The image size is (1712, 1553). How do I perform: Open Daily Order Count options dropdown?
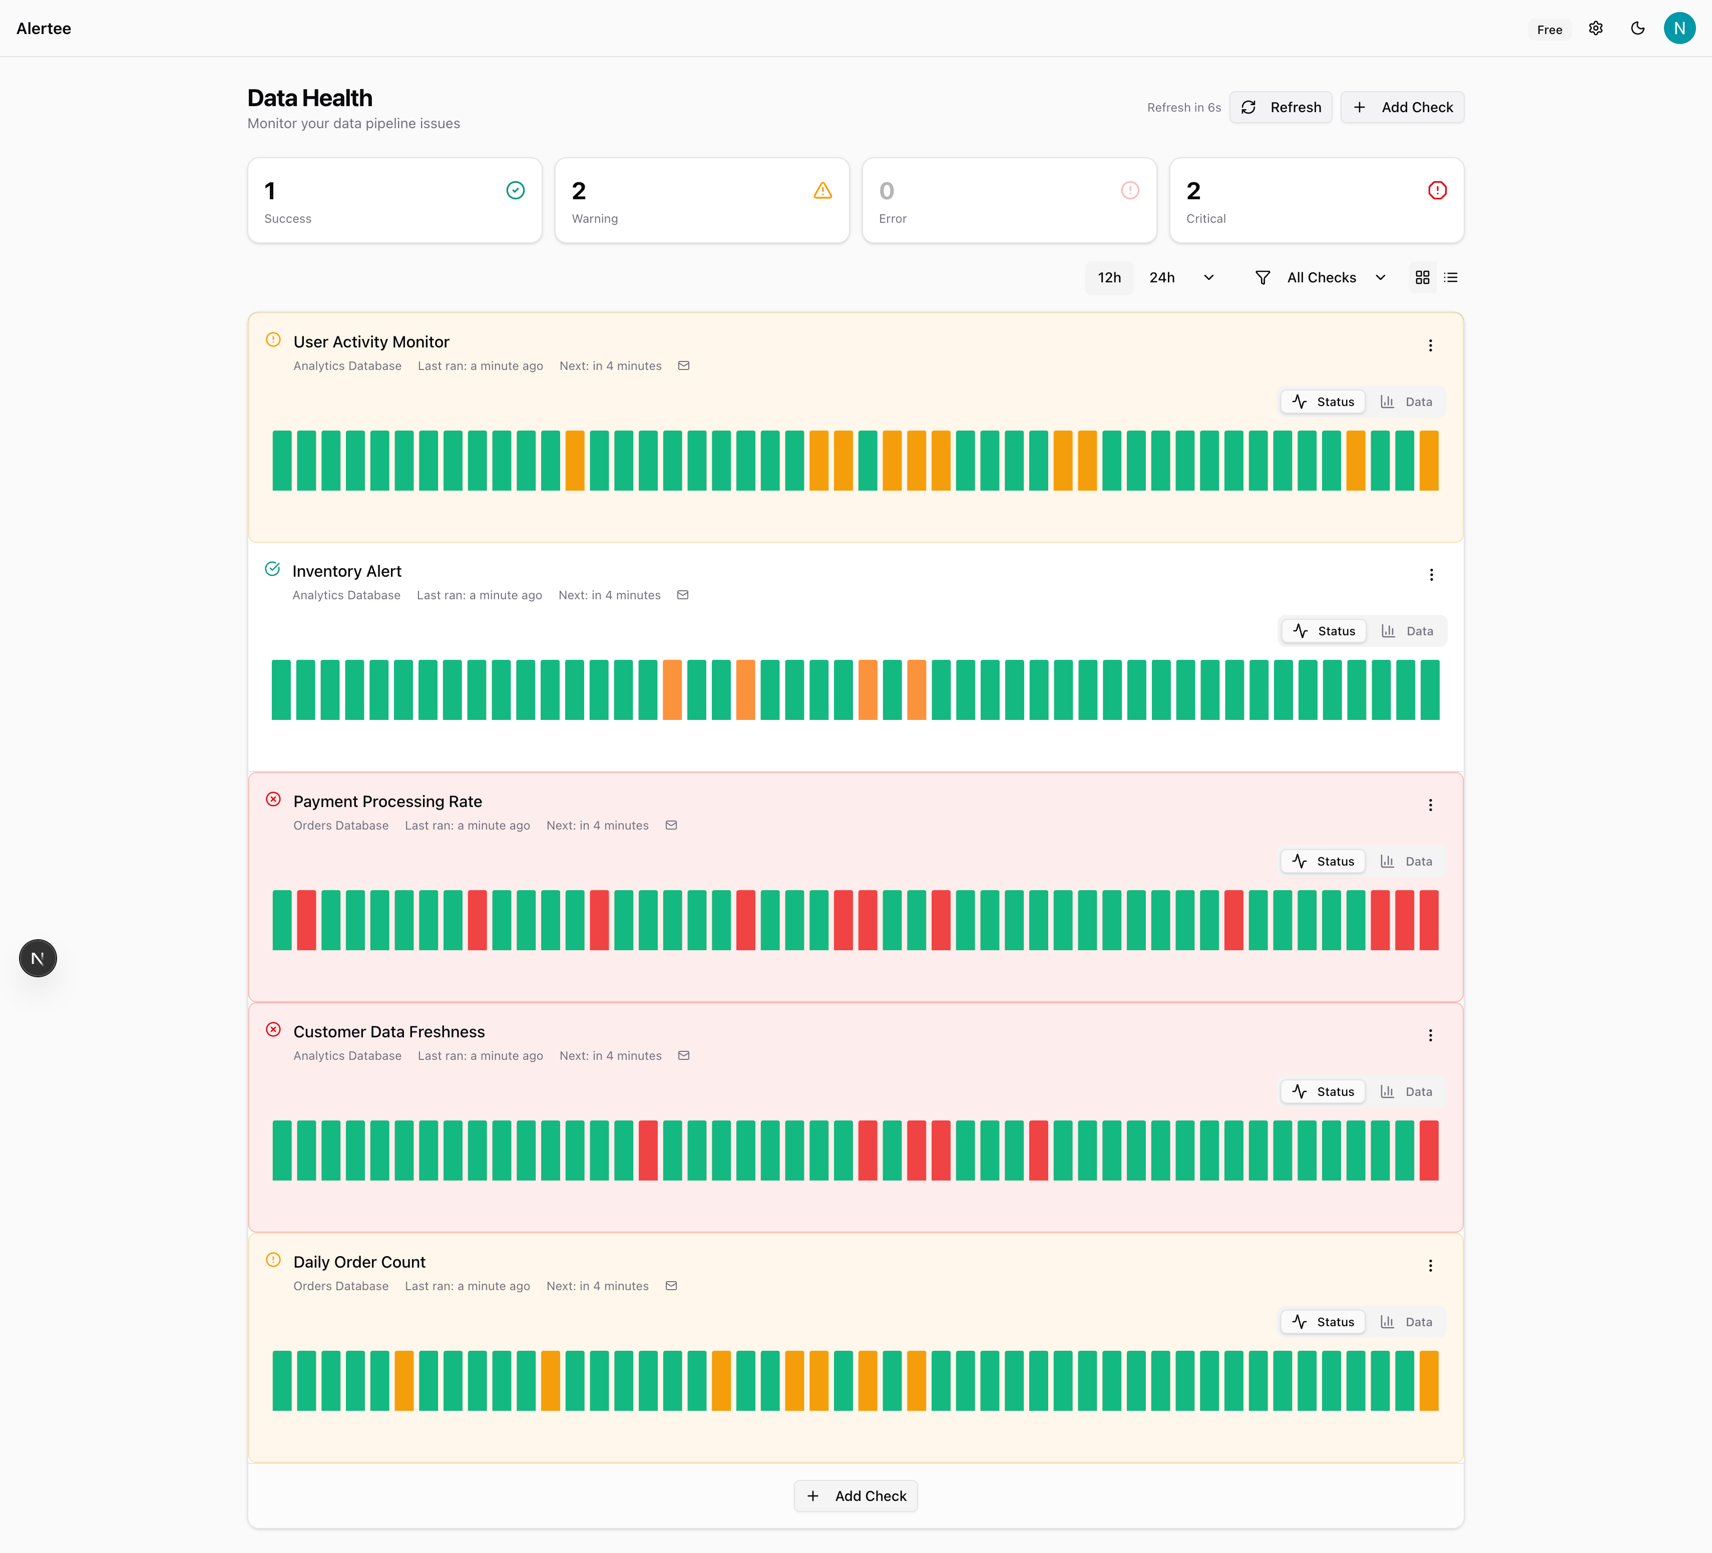(1430, 1265)
